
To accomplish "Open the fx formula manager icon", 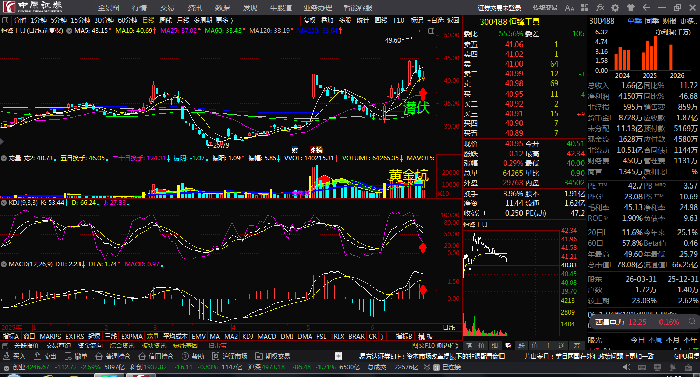I will pyautogui.click(x=600, y=8).
